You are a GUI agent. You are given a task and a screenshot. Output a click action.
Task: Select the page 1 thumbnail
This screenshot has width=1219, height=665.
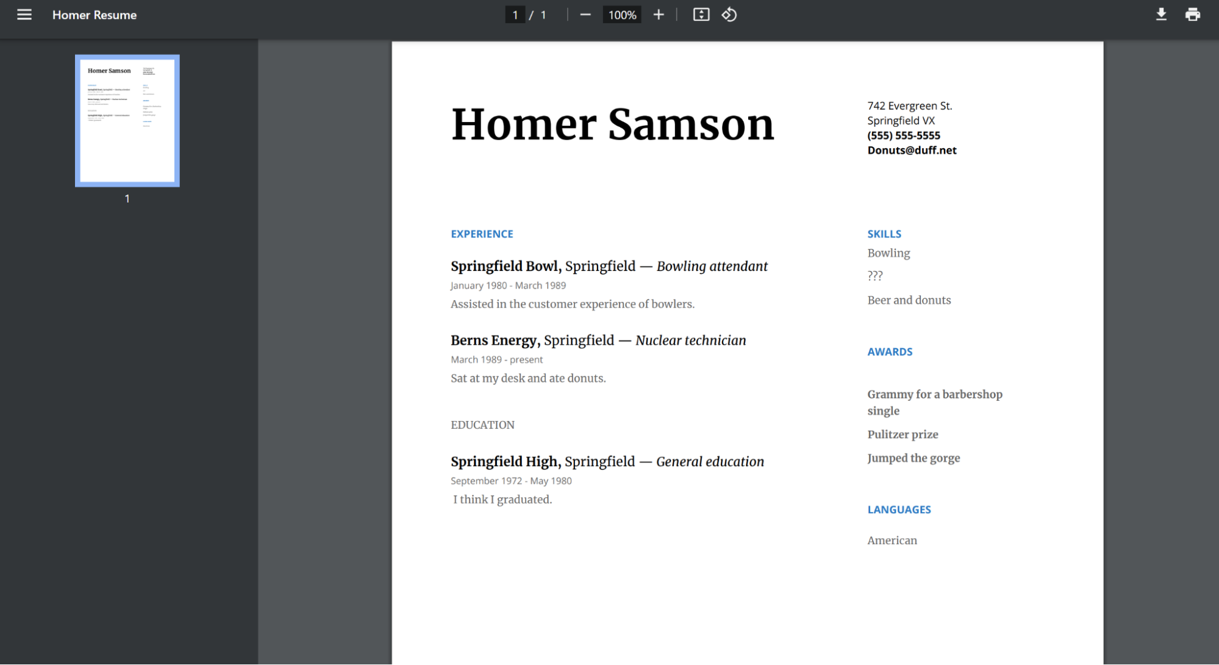point(127,121)
